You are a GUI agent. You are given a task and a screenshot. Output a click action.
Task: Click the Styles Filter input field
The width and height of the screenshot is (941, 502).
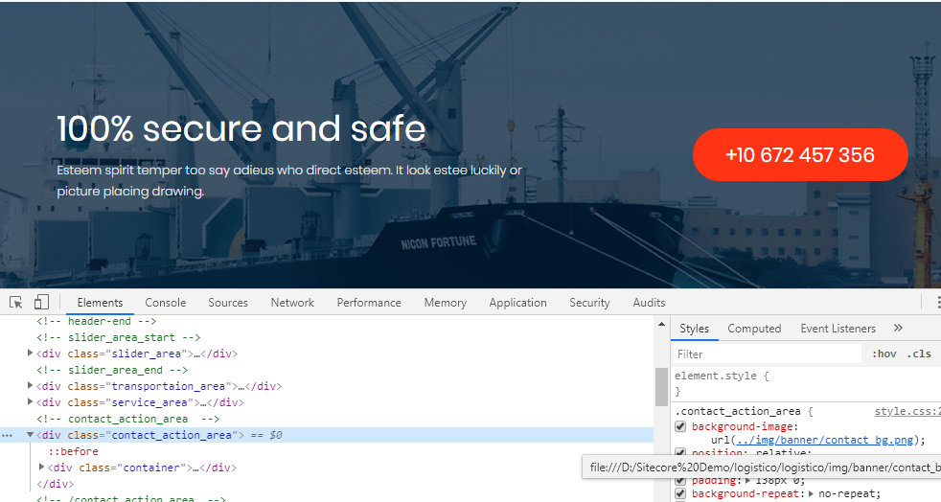pyautogui.click(x=767, y=354)
